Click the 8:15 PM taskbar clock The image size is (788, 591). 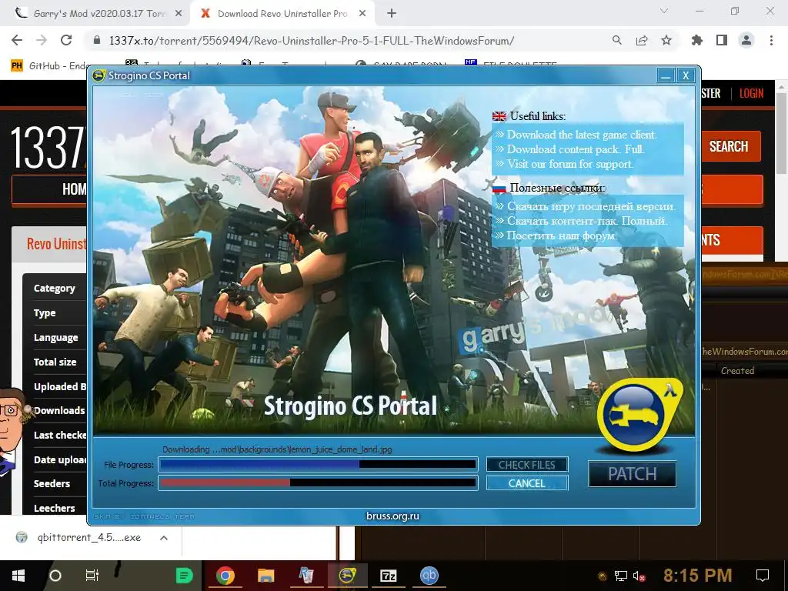(697, 576)
